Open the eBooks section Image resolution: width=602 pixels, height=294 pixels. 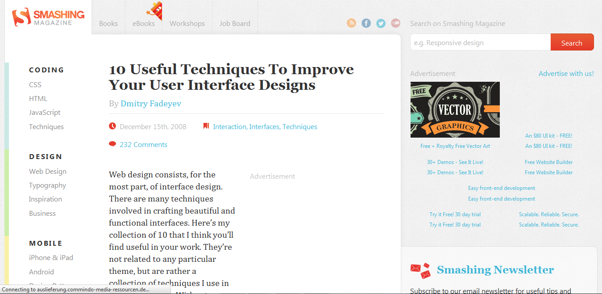click(143, 23)
